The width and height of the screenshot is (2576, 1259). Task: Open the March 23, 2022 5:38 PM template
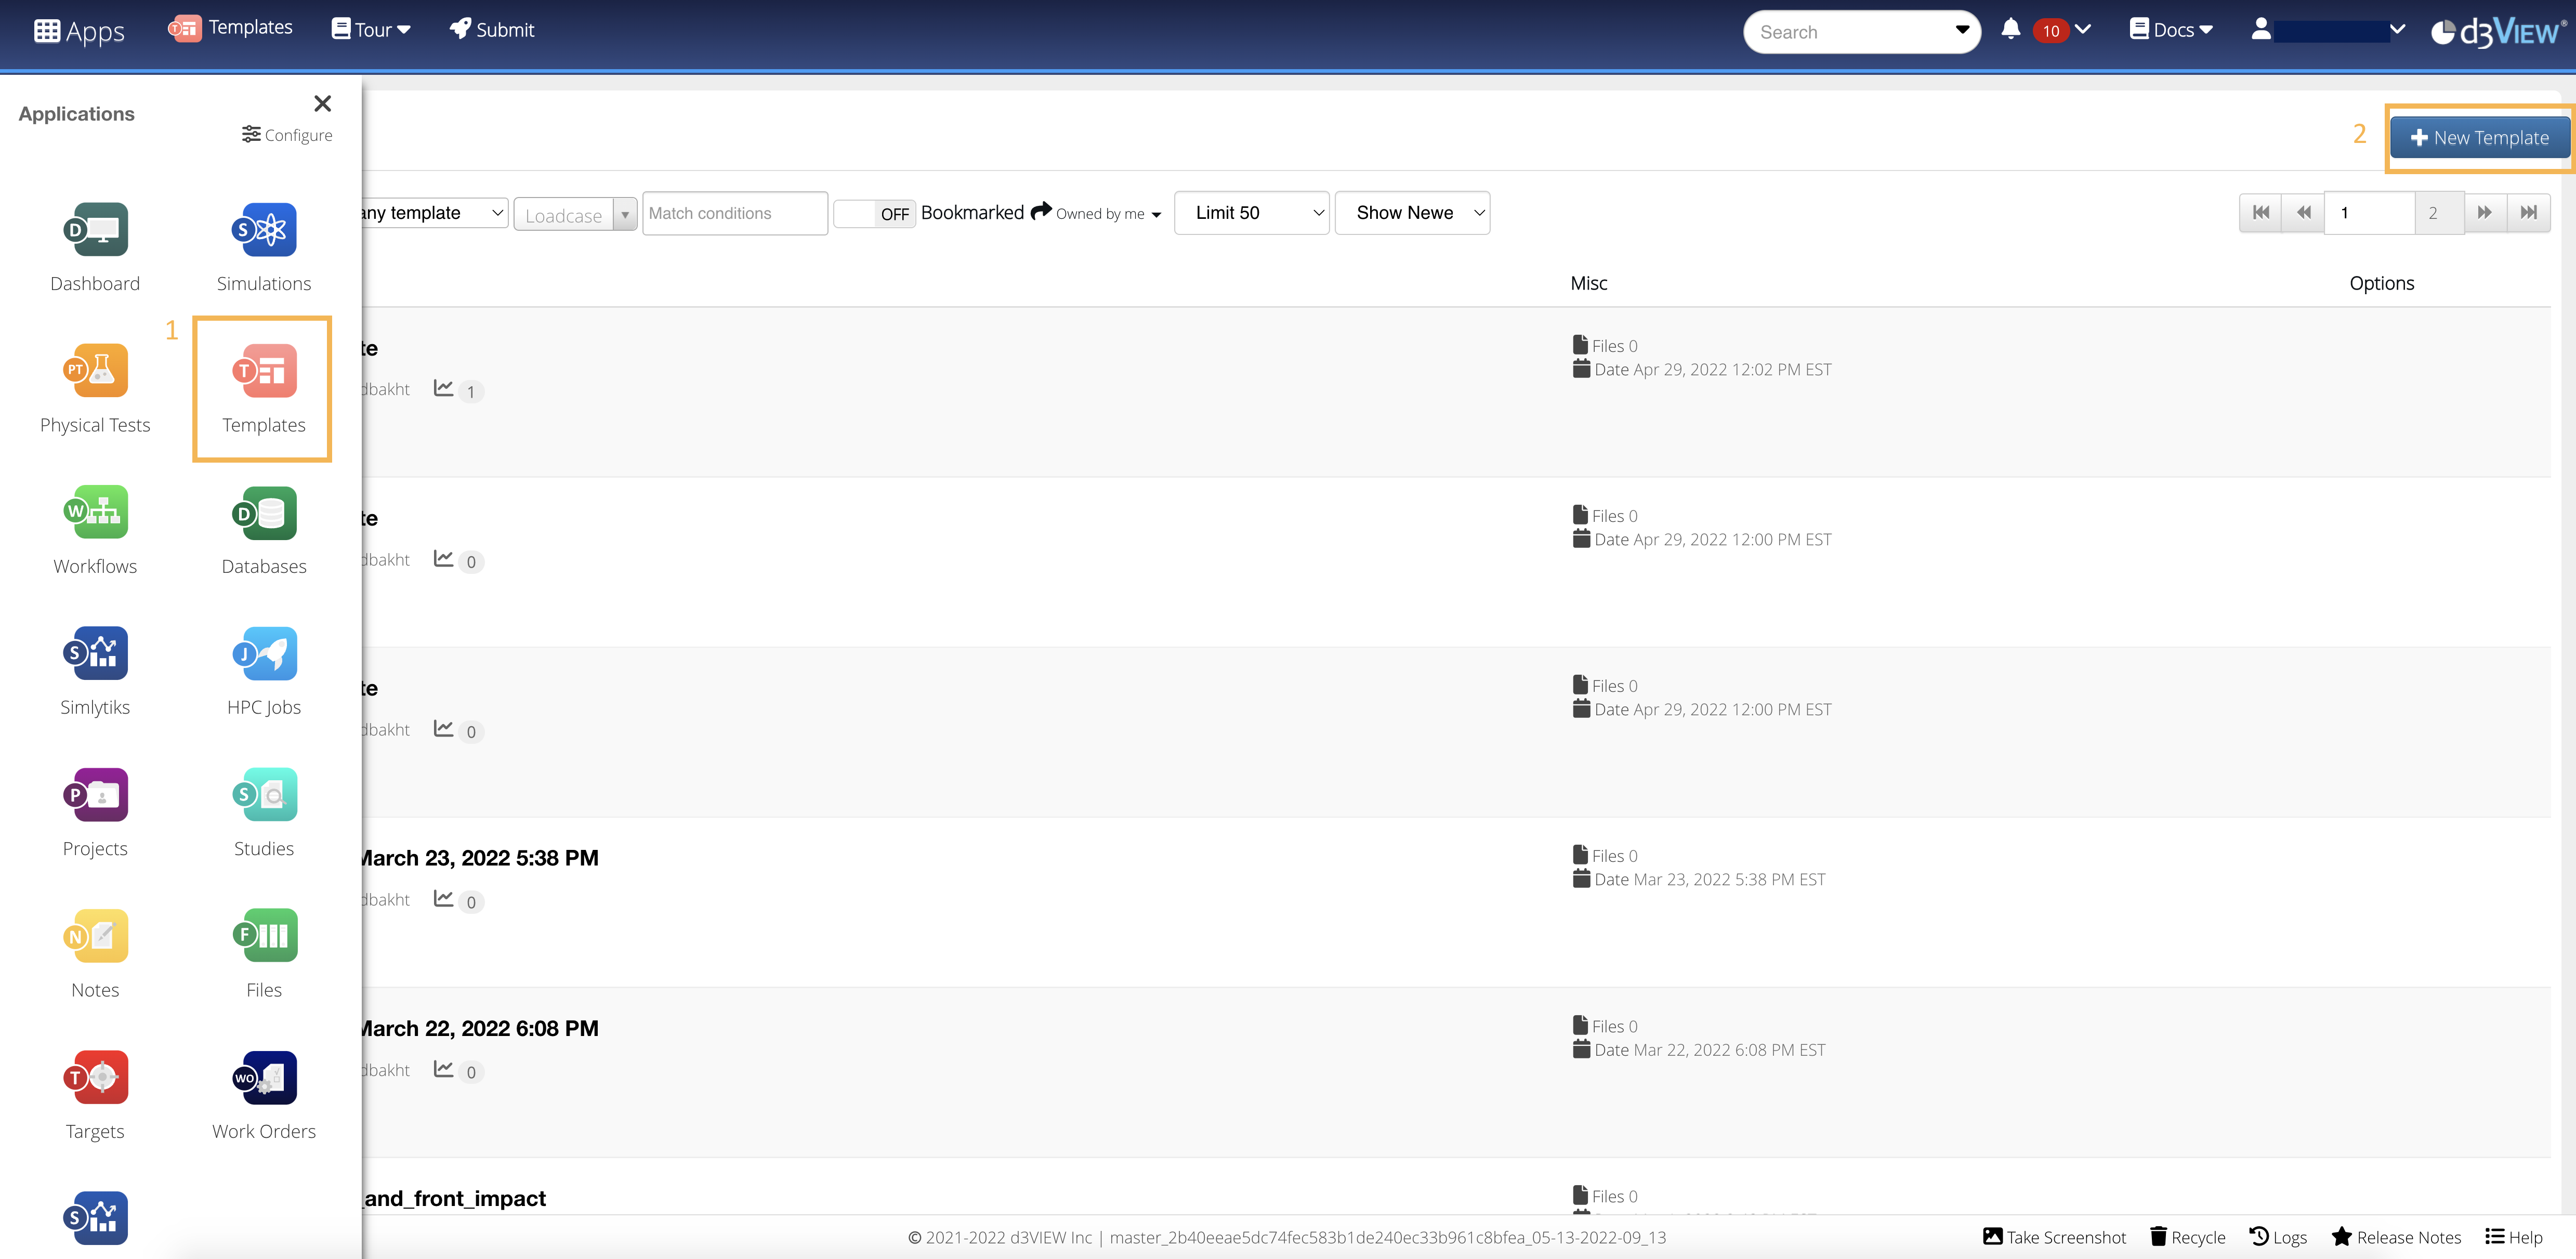[x=480, y=858]
